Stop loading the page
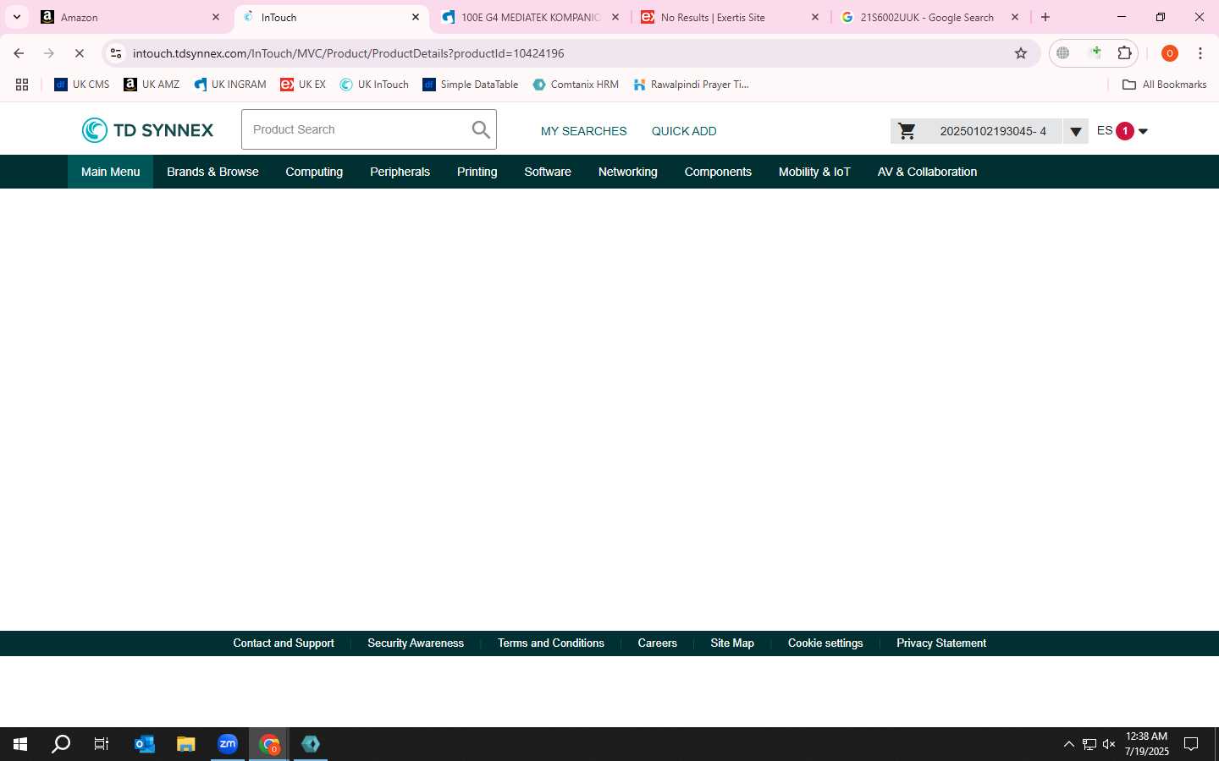The width and height of the screenshot is (1219, 761). coord(80,53)
